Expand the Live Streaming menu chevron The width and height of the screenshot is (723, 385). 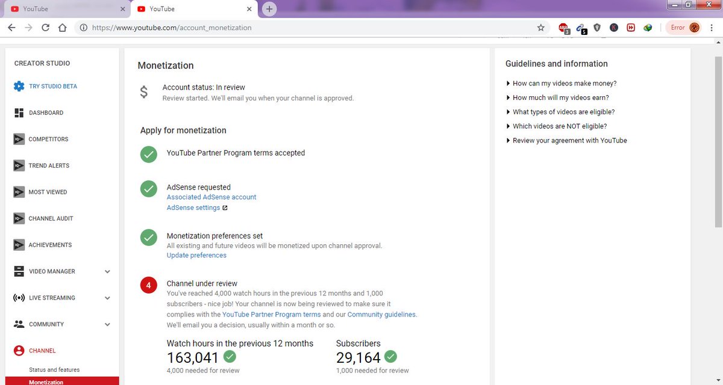pyautogui.click(x=107, y=298)
